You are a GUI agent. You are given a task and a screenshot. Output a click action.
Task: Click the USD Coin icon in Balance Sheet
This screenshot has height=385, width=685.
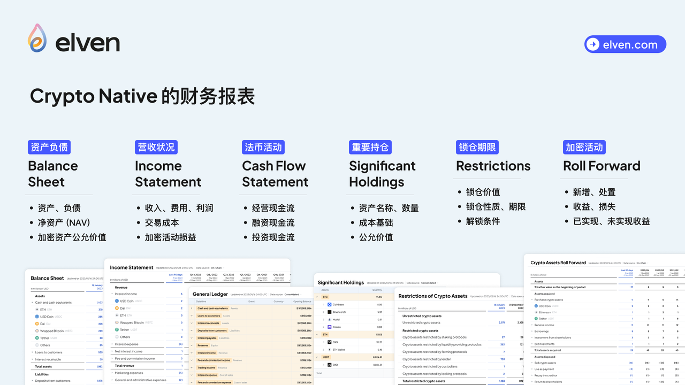tap(36, 317)
